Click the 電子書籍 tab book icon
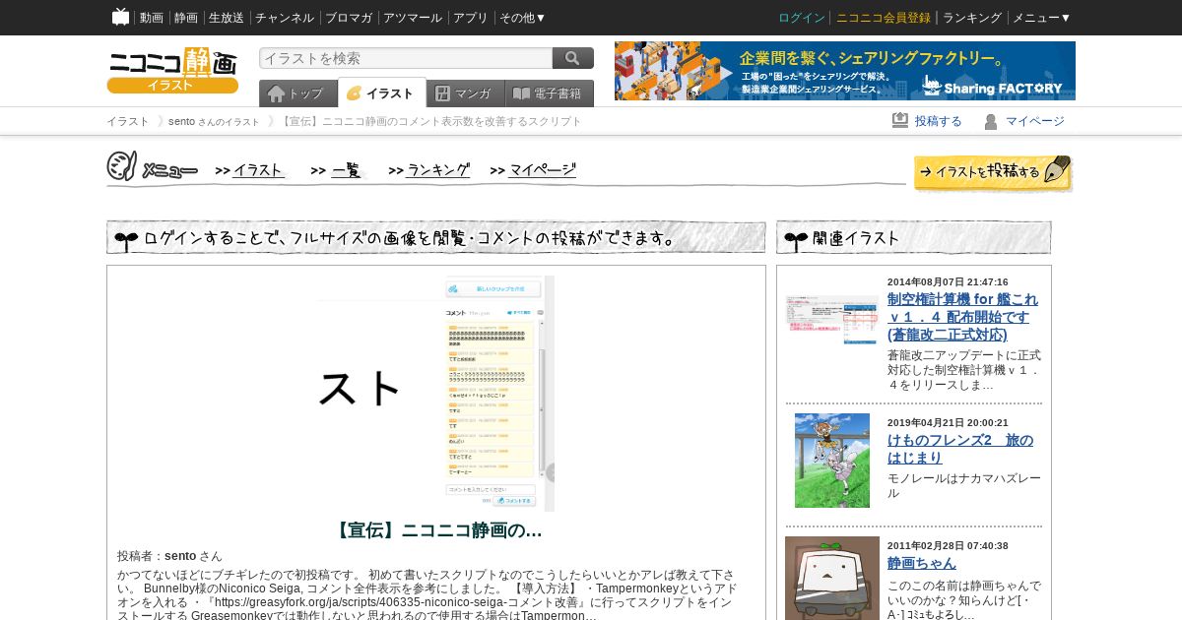The width and height of the screenshot is (1182, 620). [x=522, y=93]
